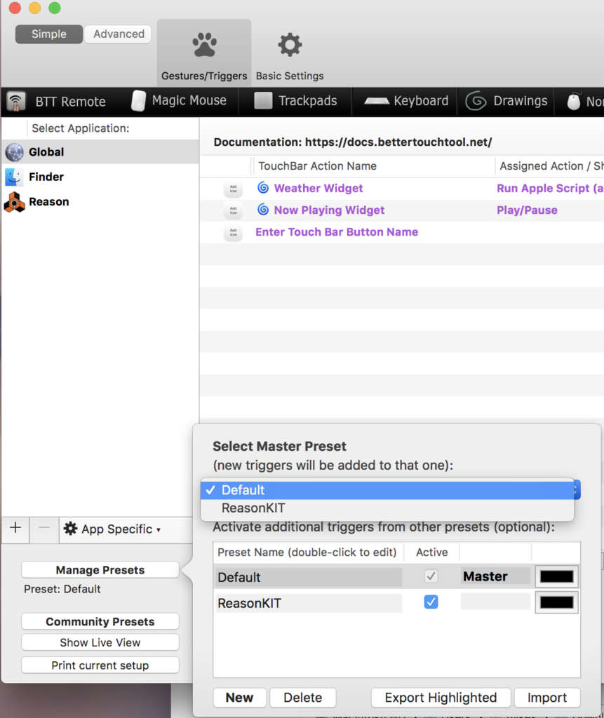This screenshot has width=604, height=718.
Task: Click the master preset popup arrows
Action: tap(577, 490)
